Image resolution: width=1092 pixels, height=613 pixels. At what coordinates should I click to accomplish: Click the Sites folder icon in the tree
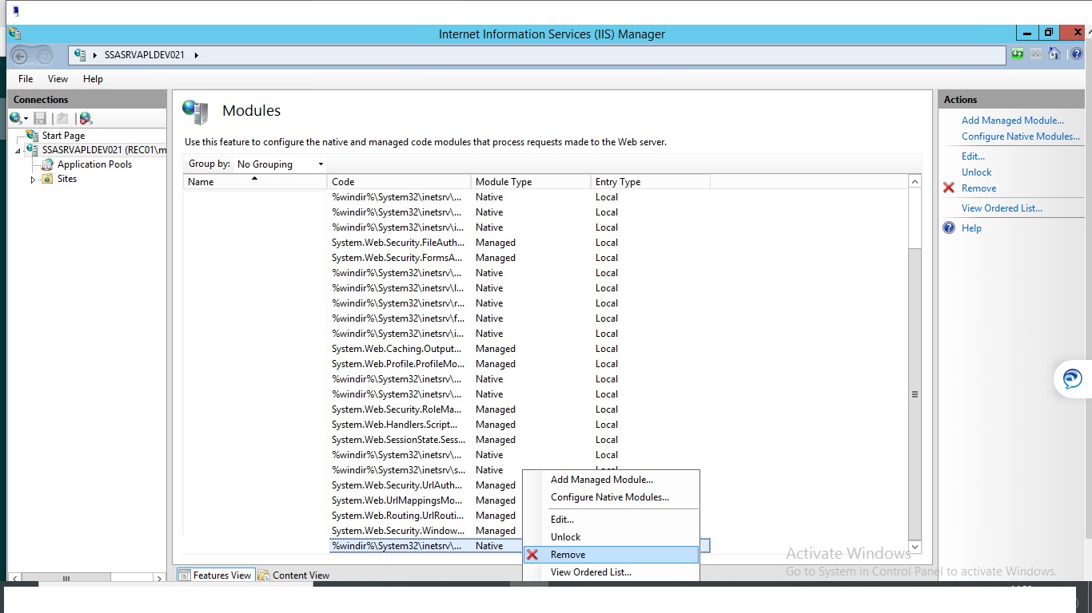(47, 179)
